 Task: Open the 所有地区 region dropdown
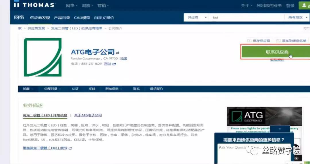tap(297, 17)
